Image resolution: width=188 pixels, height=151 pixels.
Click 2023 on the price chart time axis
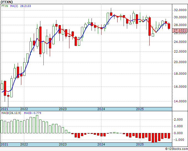(x=63, y=109)
